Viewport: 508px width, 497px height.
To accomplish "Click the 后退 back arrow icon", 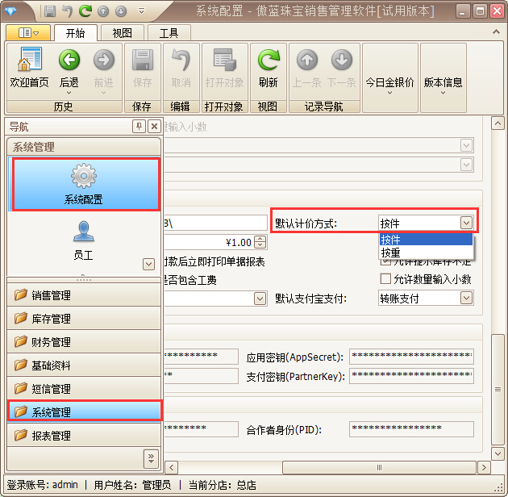I will 69,61.
